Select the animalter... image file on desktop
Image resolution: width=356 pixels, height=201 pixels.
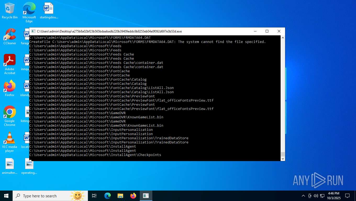[x=10, y=166]
